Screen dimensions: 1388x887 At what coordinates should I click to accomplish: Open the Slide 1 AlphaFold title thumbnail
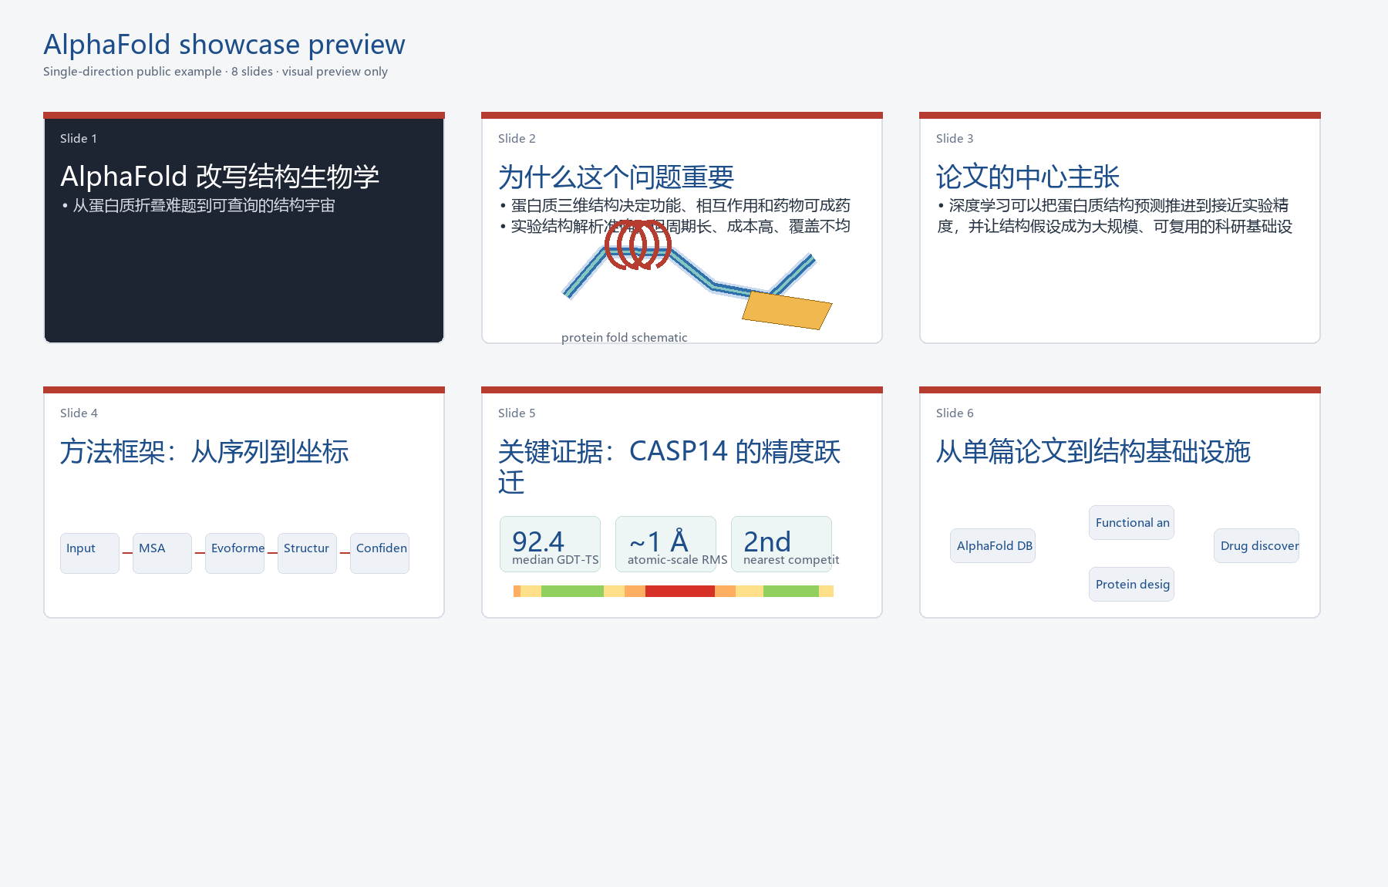coord(244,228)
